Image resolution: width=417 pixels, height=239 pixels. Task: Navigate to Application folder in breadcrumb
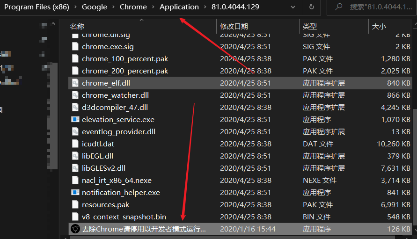coord(179,7)
